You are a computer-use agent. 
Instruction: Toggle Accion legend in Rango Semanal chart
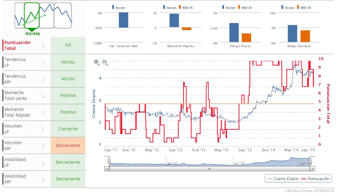click(x=288, y=8)
